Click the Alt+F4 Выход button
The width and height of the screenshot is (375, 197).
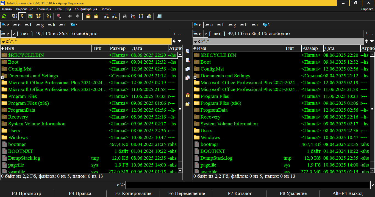tap(348, 193)
